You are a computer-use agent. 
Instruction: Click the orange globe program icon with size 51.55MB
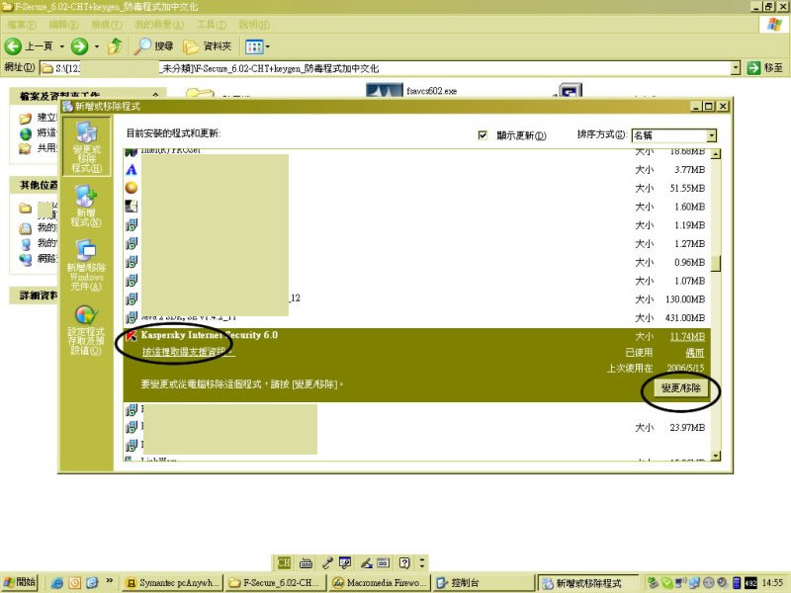pyautogui.click(x=132, y=188)
